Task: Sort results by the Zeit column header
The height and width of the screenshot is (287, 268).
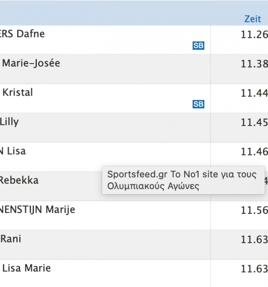Action: click(x=253, y=19)
